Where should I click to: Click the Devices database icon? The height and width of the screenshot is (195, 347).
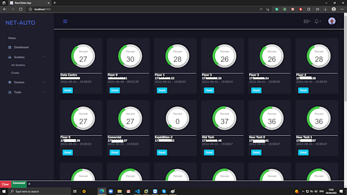(10, 82)
